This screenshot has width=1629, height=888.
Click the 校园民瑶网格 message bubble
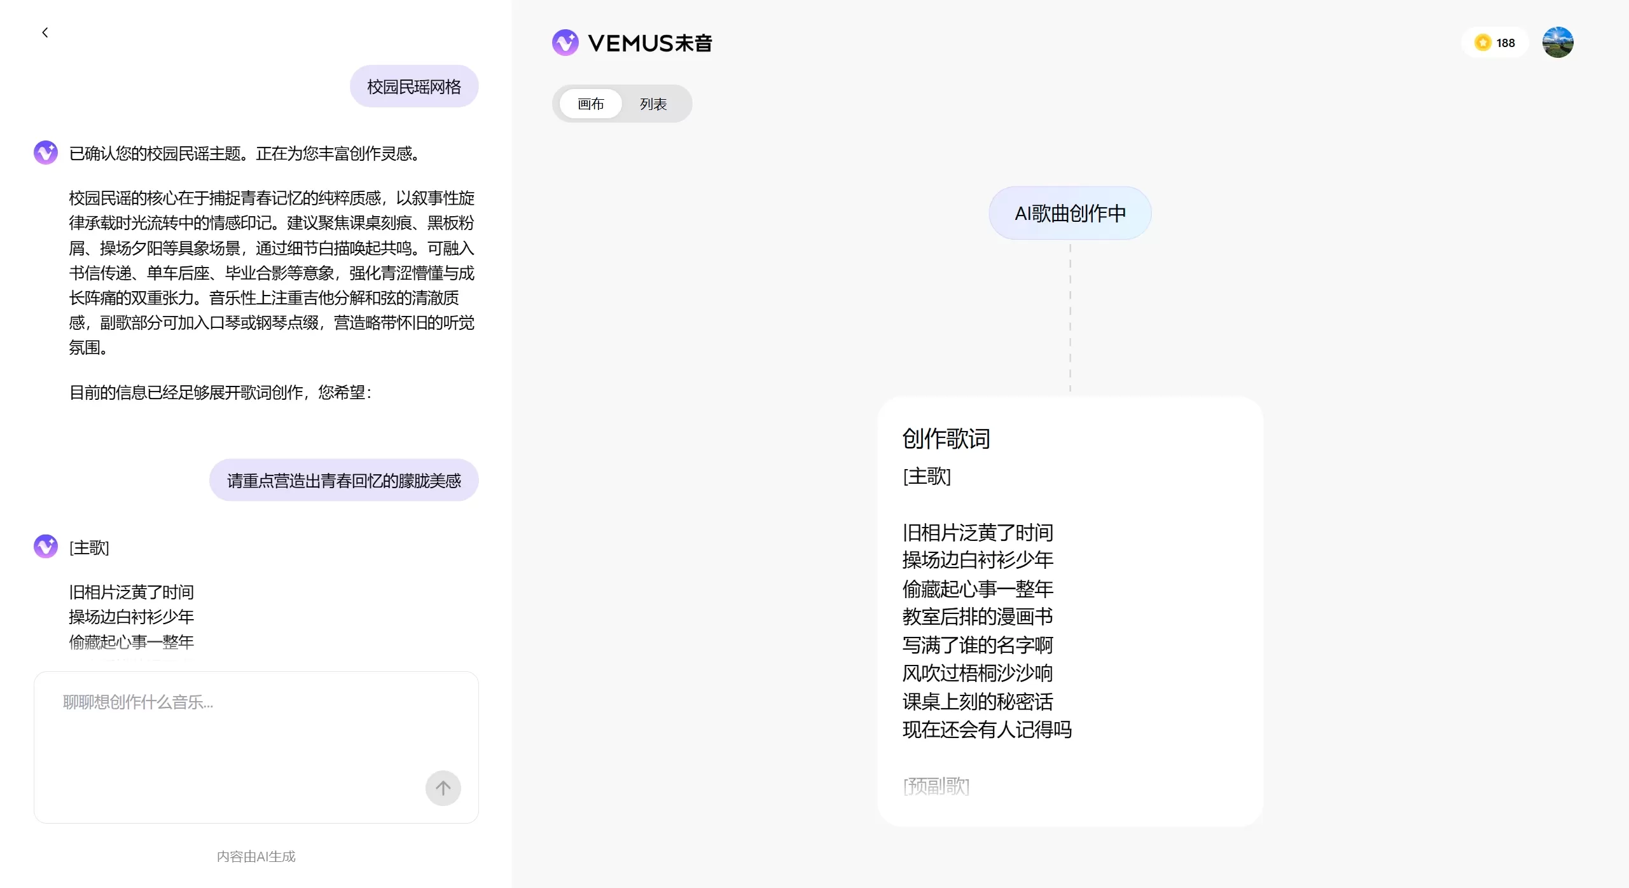pos(414,86)
